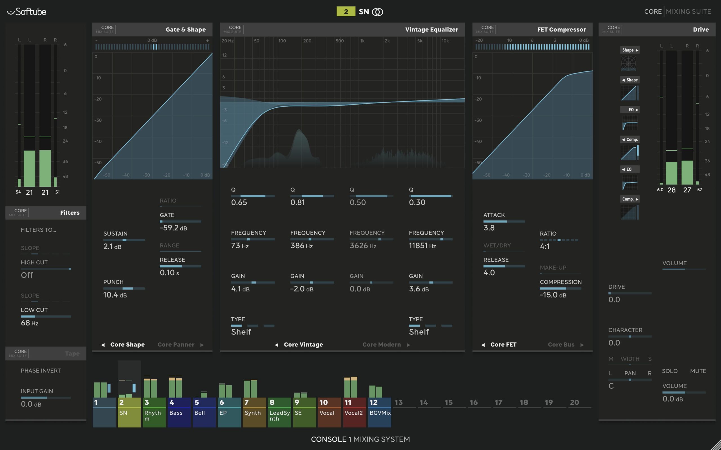The image size is (721, 450).
Task: Select Core Modern equalizer
Action: point(381,345)
